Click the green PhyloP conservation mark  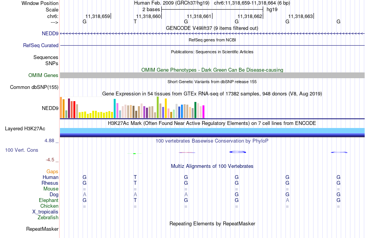134,153
